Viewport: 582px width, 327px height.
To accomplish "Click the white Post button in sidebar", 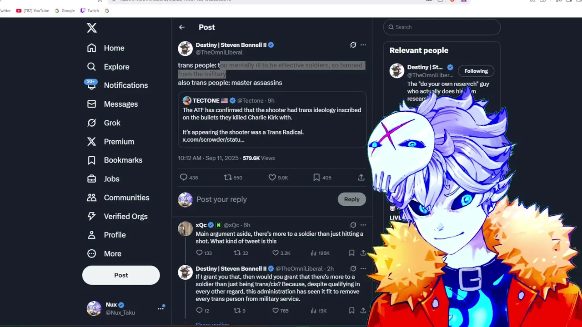I will pyautogui.click(x=121, y=275).
